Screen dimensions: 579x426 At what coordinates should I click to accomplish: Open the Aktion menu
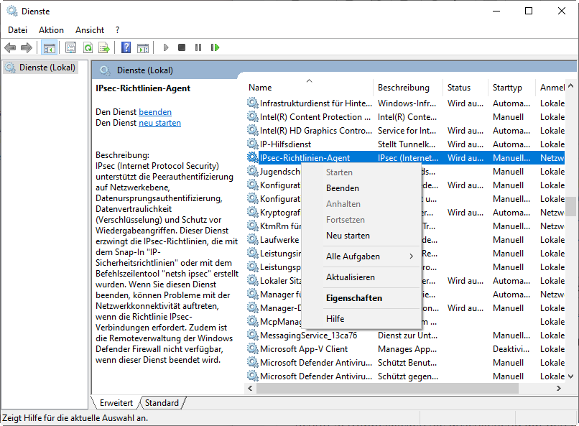pos(51,30)
